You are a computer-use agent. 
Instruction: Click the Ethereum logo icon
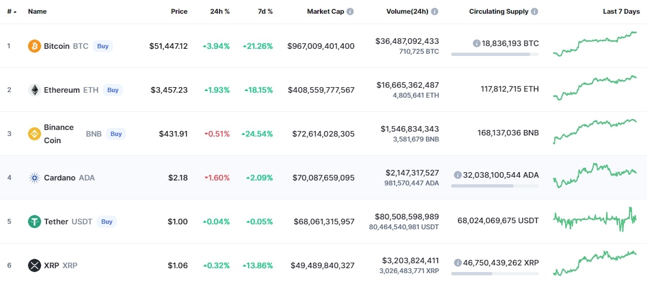coord(34,90)
